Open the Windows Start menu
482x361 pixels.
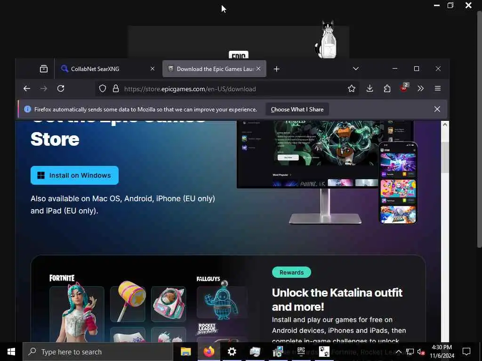(11, 352)
